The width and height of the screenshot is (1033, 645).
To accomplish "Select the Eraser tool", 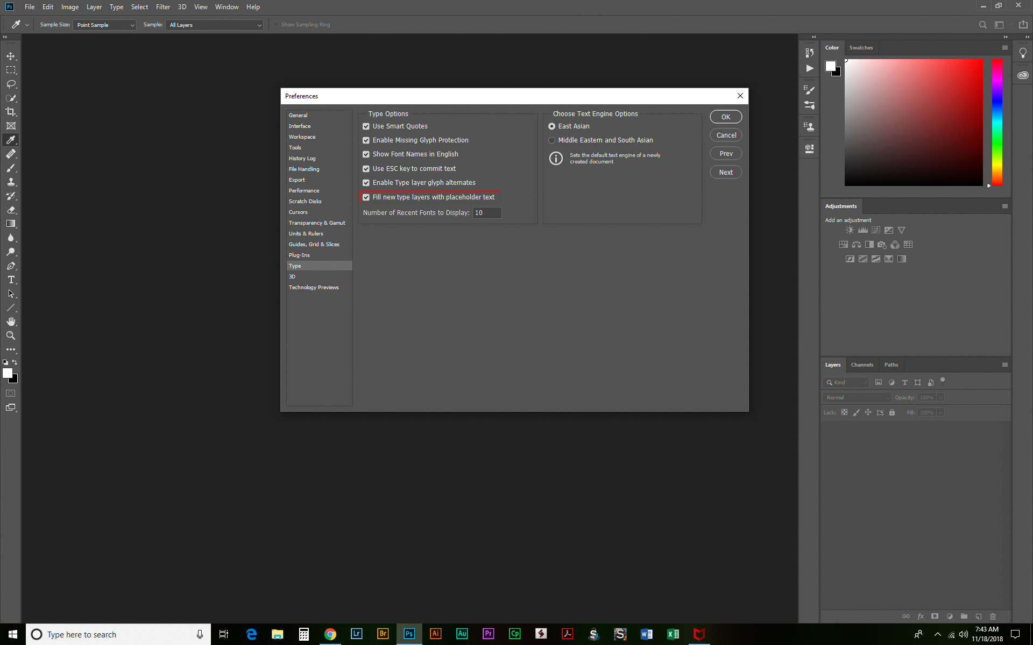I will [x=11, y=210].
